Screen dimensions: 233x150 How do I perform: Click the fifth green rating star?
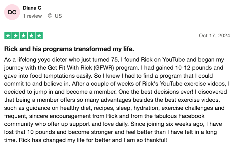(x=39, y=36)
